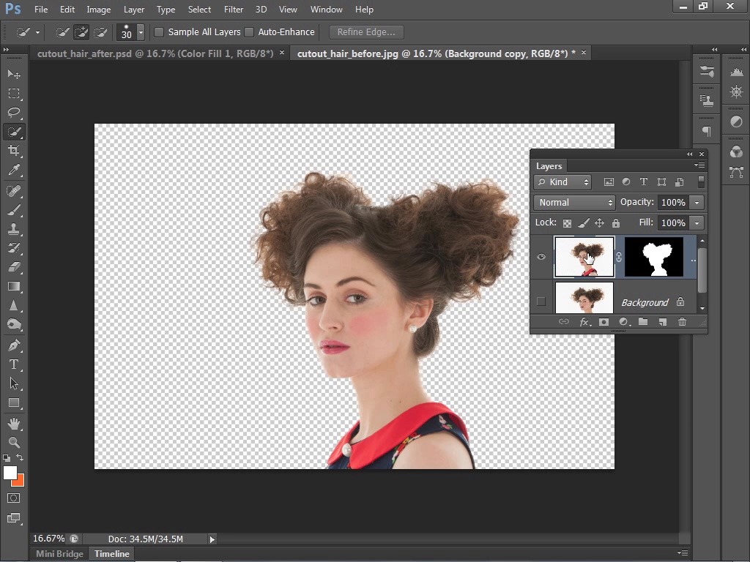The width and height of the screenshot is (750, 562).
Task: Click the Refine Edge button
Action: click(x=366, y=32)
